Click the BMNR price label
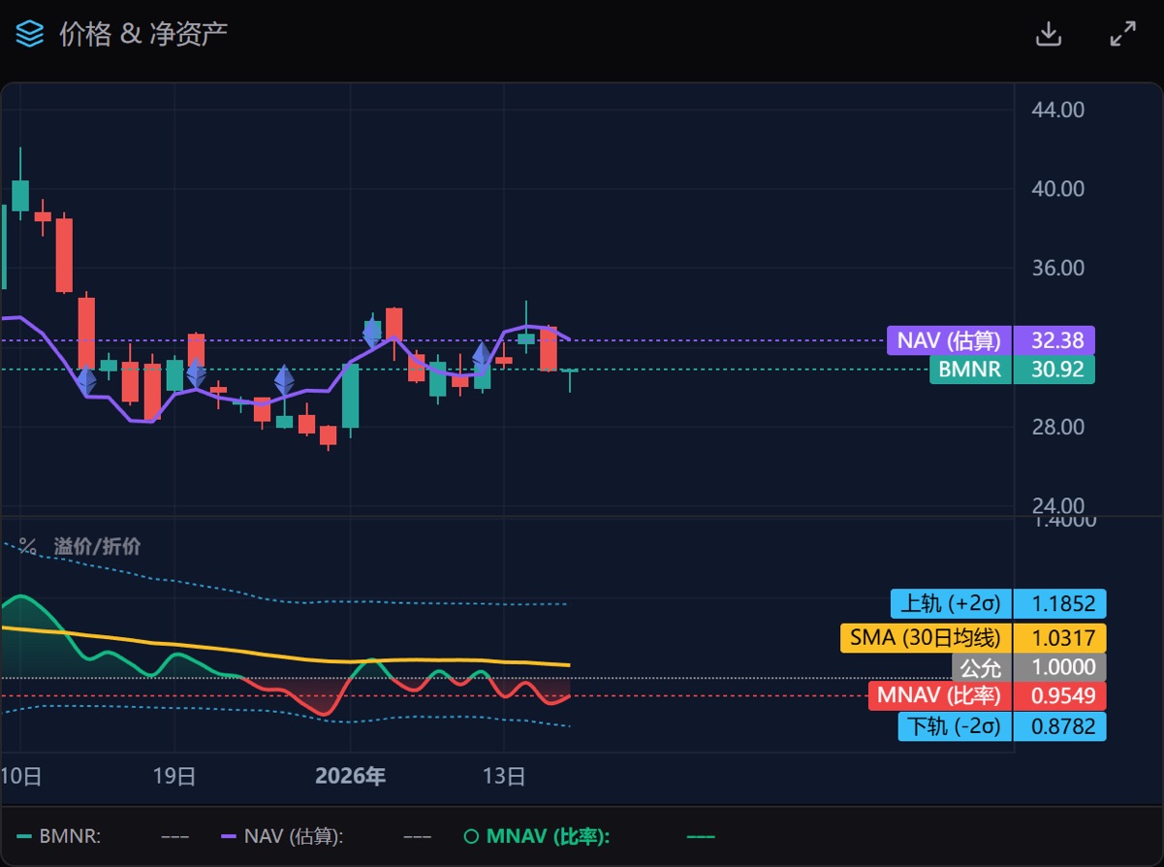This screenshot has height=867, width=1164. [x=970, y=369]
